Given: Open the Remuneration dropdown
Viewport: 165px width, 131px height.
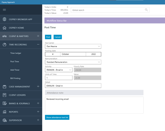Looking at the screenshot, I should (73, 62).
